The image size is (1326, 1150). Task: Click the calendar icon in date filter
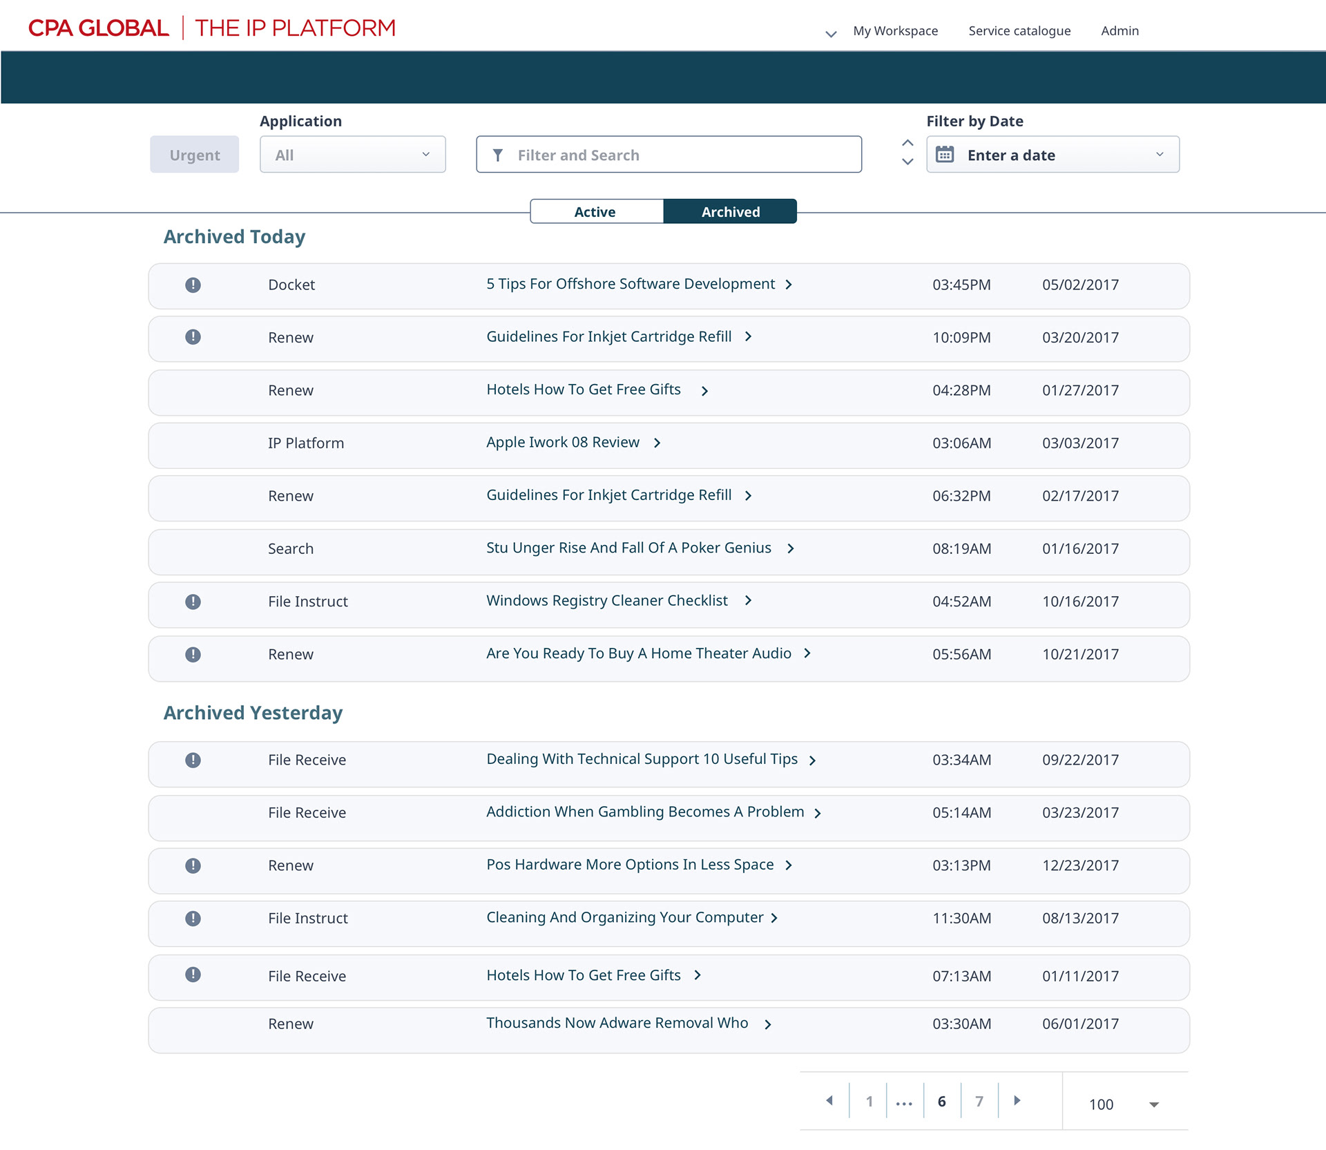pos(945,155)
